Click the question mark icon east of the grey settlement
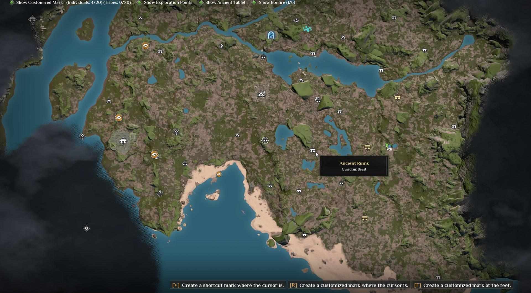This screenshot has width=531, height=293. pyautogui.click(x=176, y=132)
